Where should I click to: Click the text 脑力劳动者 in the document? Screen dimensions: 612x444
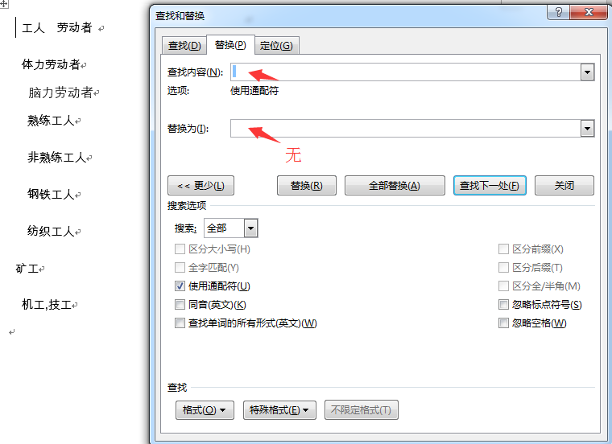coord(60,92)
